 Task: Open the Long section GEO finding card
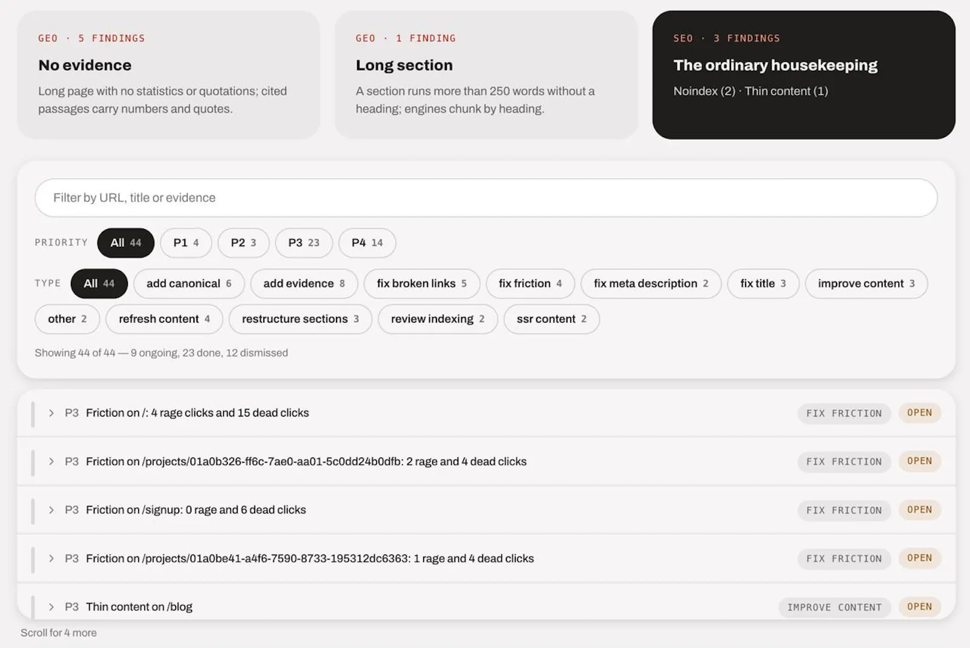pos(486,75)
